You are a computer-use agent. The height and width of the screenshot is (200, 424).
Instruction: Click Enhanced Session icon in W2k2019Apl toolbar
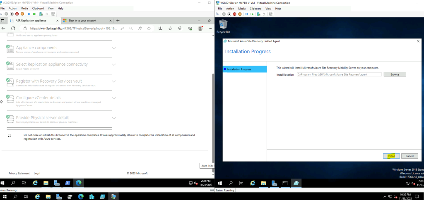[x=53, y=14]
